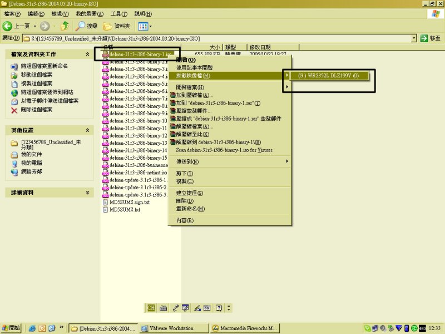Choose 使用記事本開啟 in the context menu

[230, 67]
